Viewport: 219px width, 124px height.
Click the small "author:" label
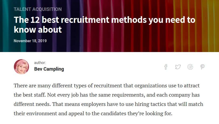[x=40, y=63]
